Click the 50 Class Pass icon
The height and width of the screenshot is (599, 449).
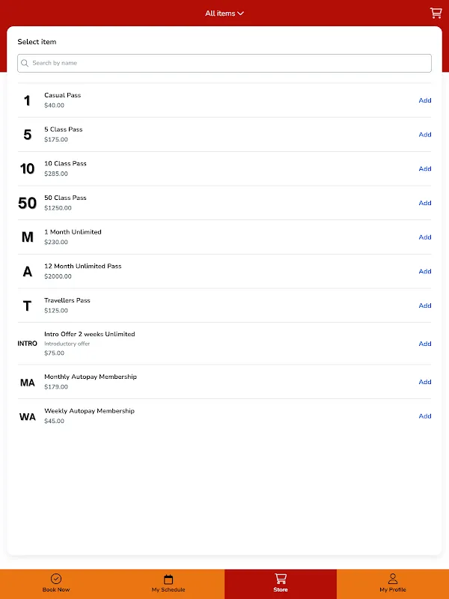coord(28,203)
